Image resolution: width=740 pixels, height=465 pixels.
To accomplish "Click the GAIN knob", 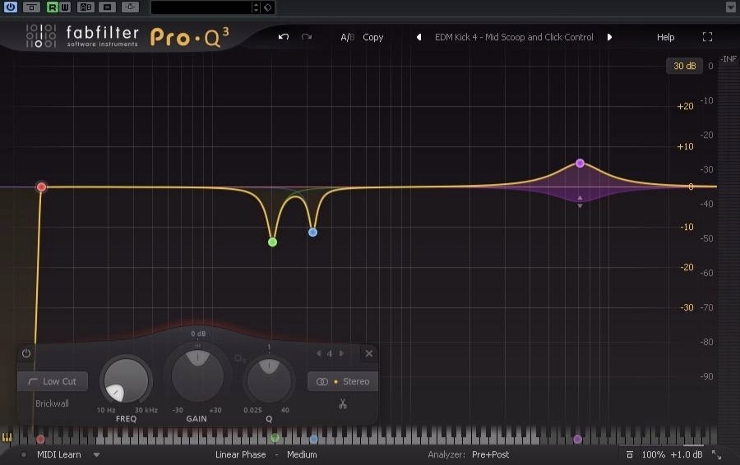I will click(197, 375).
